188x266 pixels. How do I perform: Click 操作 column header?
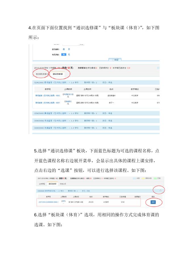pos(153,197)
